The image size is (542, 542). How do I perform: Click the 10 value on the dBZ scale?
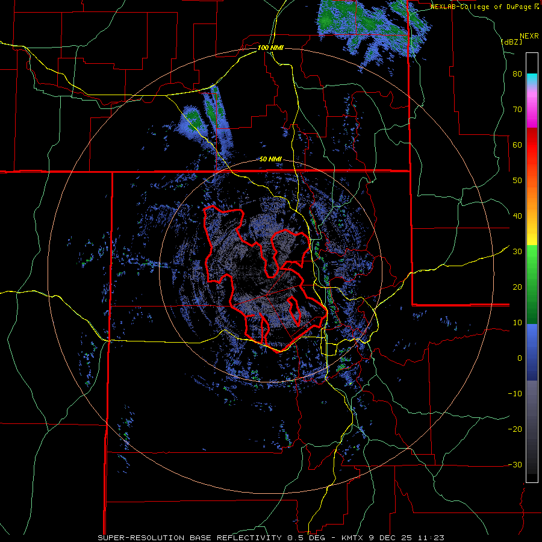pos(517,323)
